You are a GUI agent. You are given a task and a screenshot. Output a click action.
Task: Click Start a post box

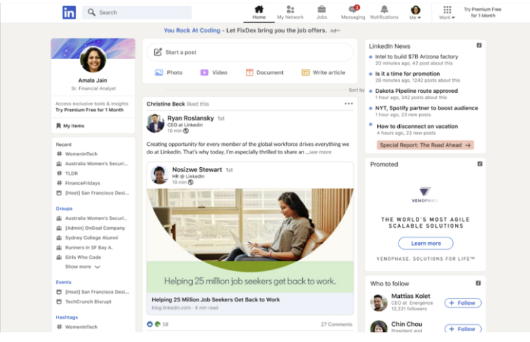pyautogui.click(x=250, y=52)
